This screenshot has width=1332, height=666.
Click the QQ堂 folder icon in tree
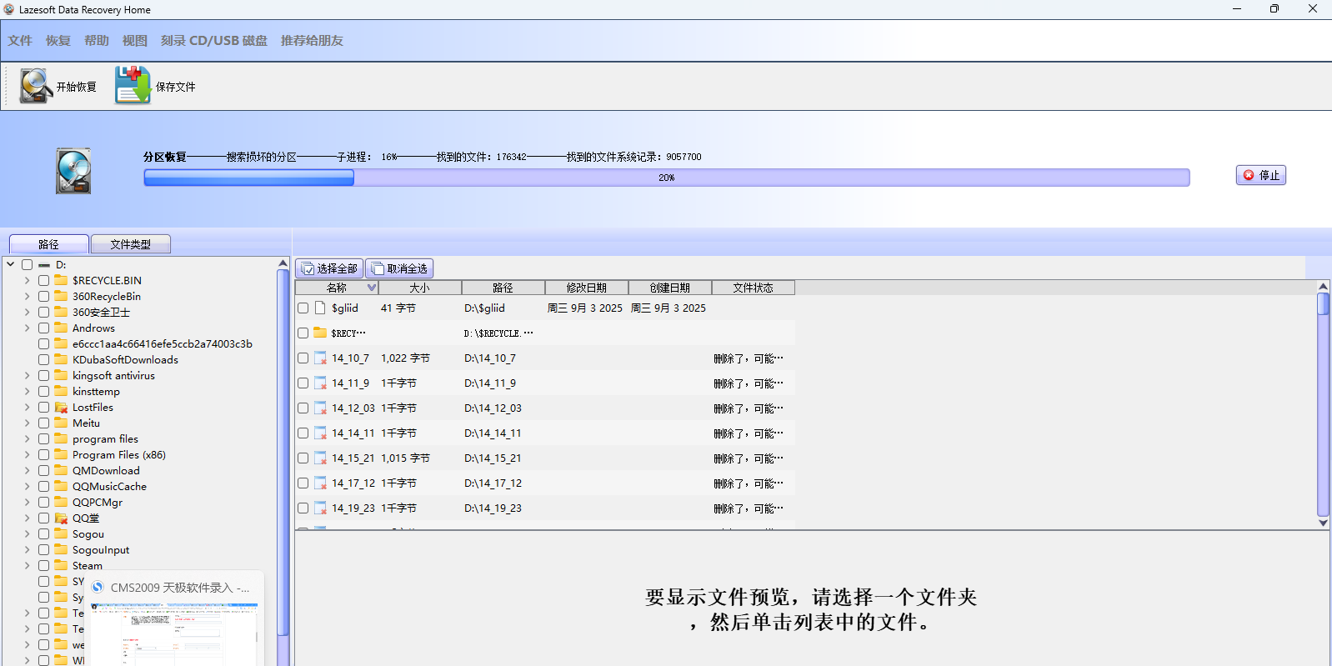(x=61, y=518)
